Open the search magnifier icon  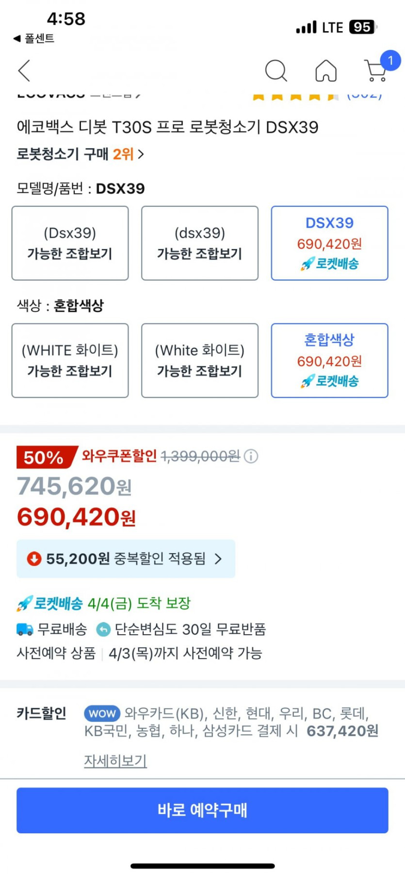click(276, 71)
